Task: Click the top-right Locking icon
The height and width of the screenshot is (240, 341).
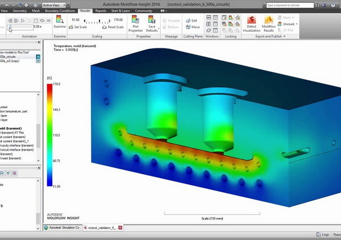Action: click(x=238, y=18)
